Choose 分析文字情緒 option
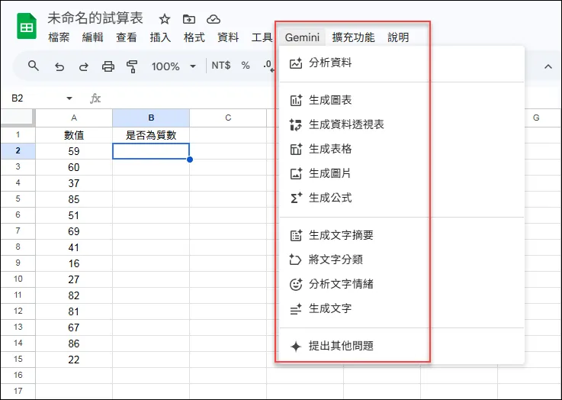The width and height of the screenshot is (562, 400). (401, 284)
